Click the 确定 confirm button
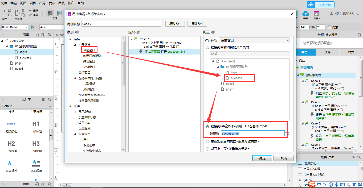This screenshot has height=188, width=363. [262, 158]
